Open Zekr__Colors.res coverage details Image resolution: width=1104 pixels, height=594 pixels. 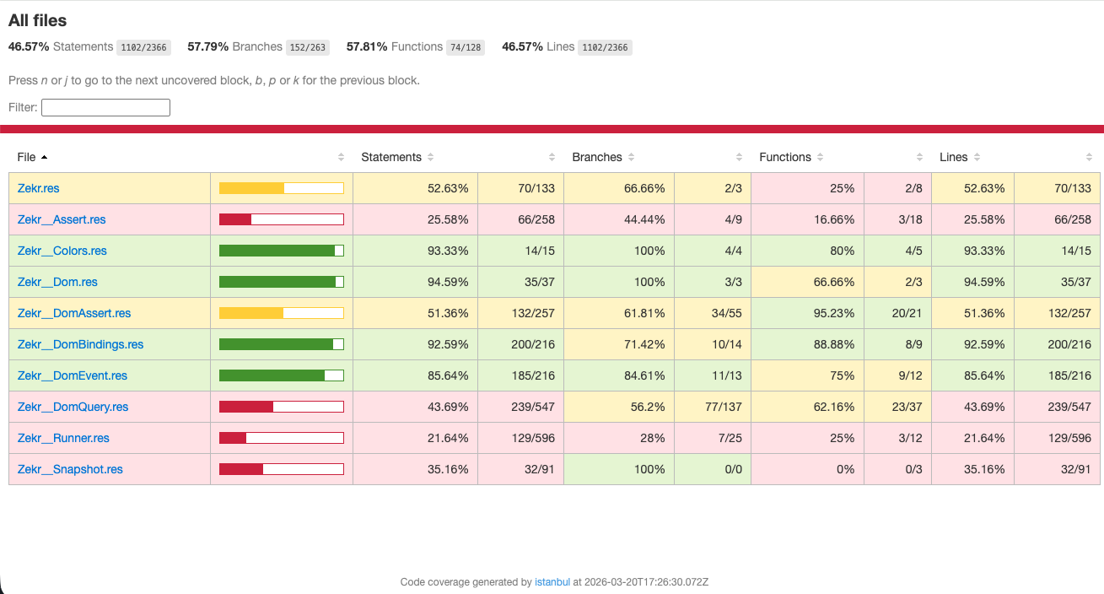[62, 251]
